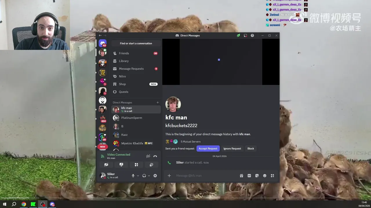
Task: Open the Discord taskbar icon
Action: pos(52,204)
